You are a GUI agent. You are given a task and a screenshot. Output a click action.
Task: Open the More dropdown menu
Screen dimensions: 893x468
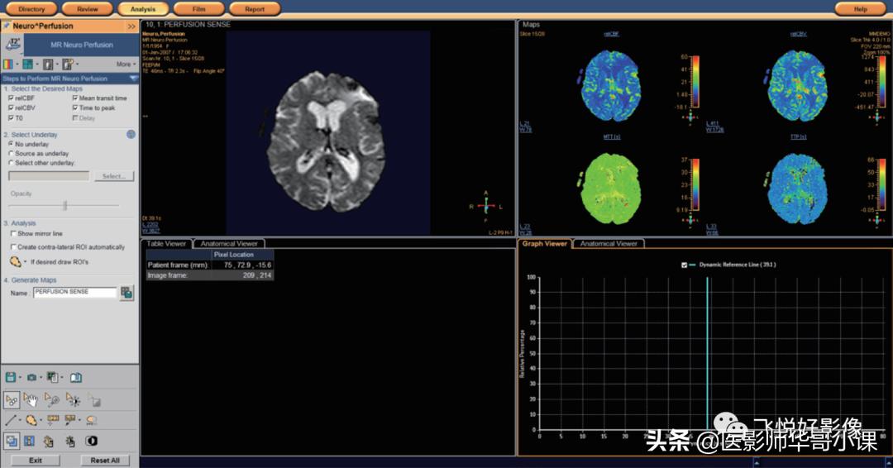[126, 64]
